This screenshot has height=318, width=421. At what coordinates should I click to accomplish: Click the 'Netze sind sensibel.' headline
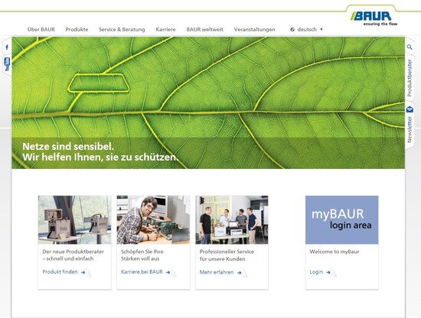(68, 147)
